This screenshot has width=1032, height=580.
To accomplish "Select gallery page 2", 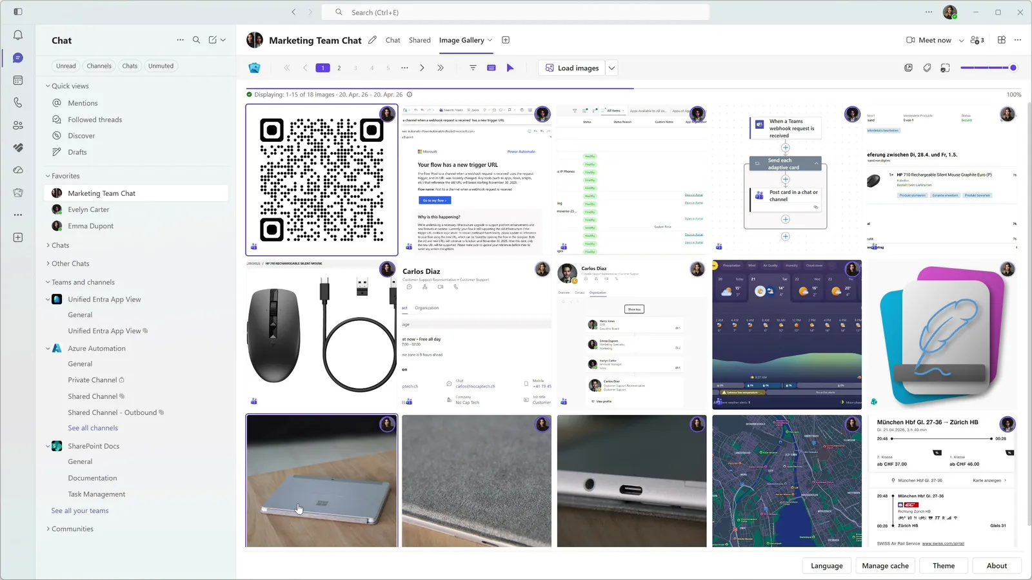I will (x=339, y=68).
